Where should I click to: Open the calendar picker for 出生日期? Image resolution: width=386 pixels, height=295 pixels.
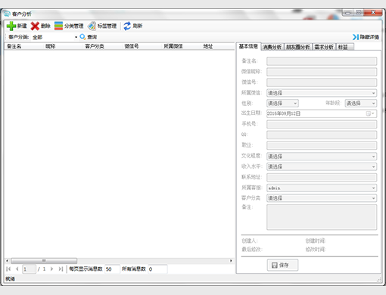pyautogui.click(x=370, y=113)
